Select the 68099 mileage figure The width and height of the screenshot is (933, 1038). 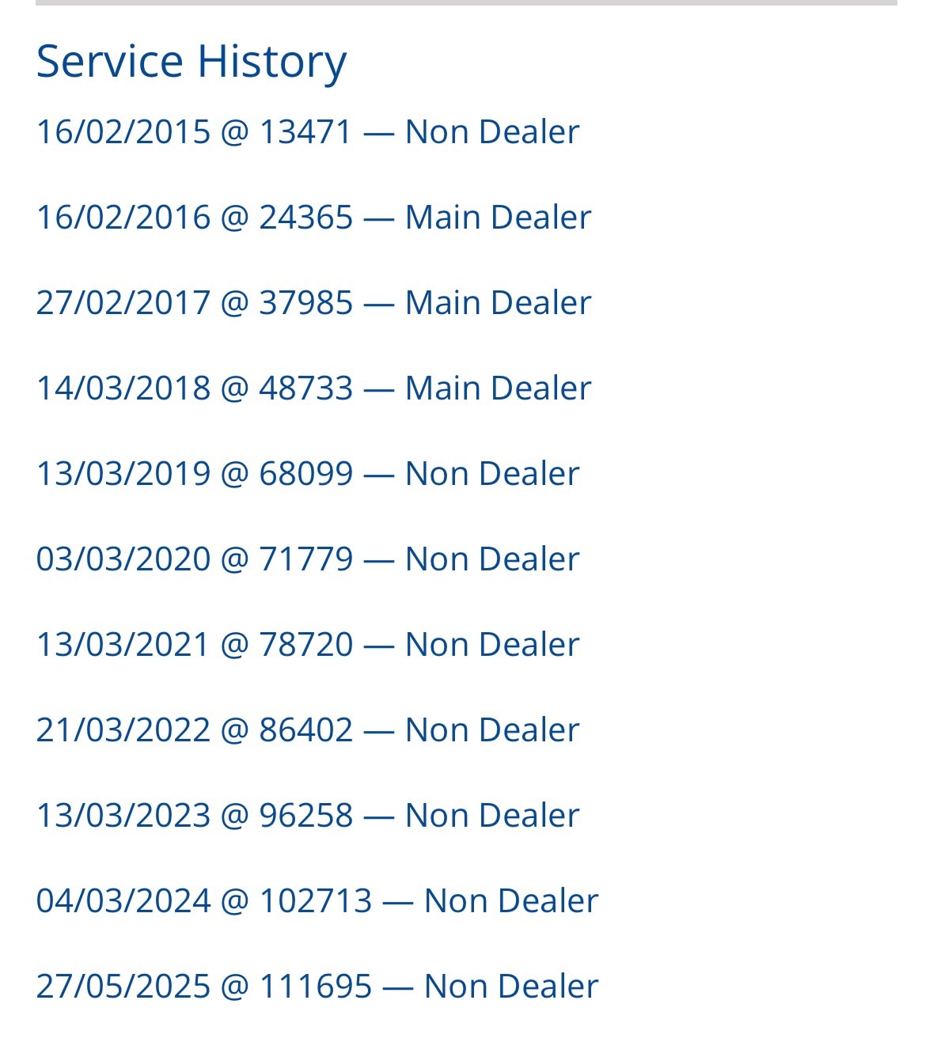click(x=305, y=473)
